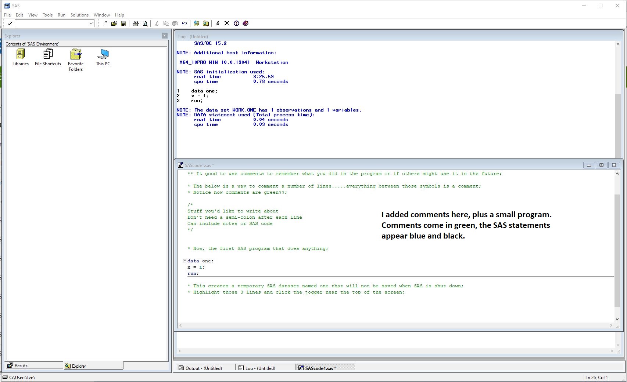Create a new document with New icon
The width and height of the screenshot is (627, 382).
tap(105, 23)
